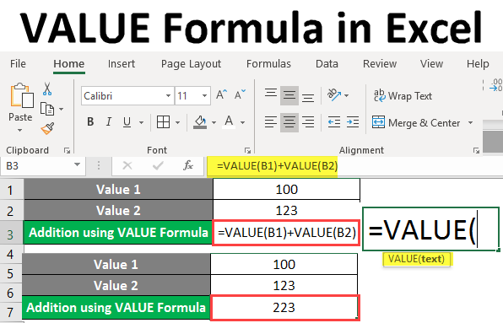
Task: Click the Orientation text-angle icon
Action: coord(334,94)
